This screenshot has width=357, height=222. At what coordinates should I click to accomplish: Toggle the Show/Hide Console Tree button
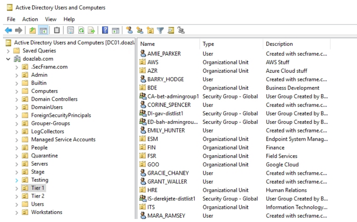point(43,30)
